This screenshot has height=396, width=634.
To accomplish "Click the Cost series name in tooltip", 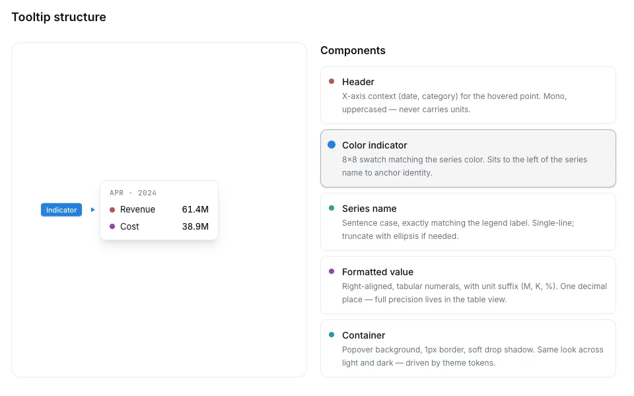I will 129,226.
